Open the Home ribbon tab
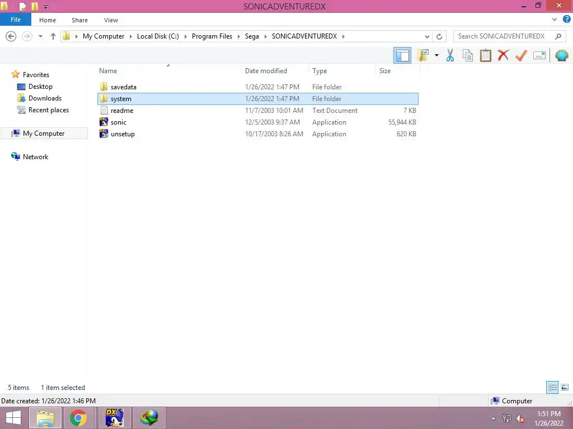The image size is (573, 429). [x=48, y=20]
